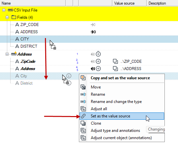Viewport: 178px width, 147px height.
Task: Click the ..\ADDRESS value source text
Action: click(131, 69)
